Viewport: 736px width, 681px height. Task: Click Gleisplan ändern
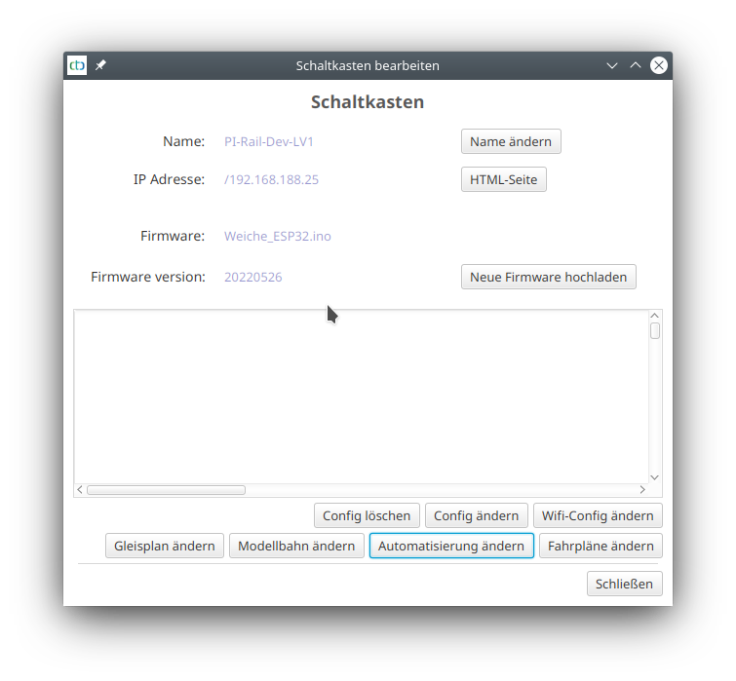tap(165, 546)
